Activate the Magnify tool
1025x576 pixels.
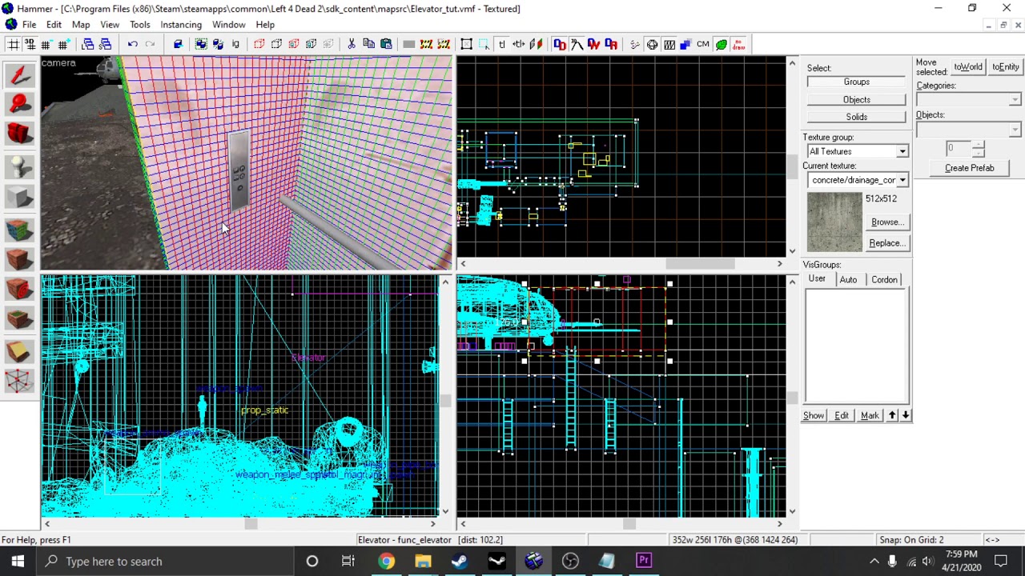[x=20, y=104]
